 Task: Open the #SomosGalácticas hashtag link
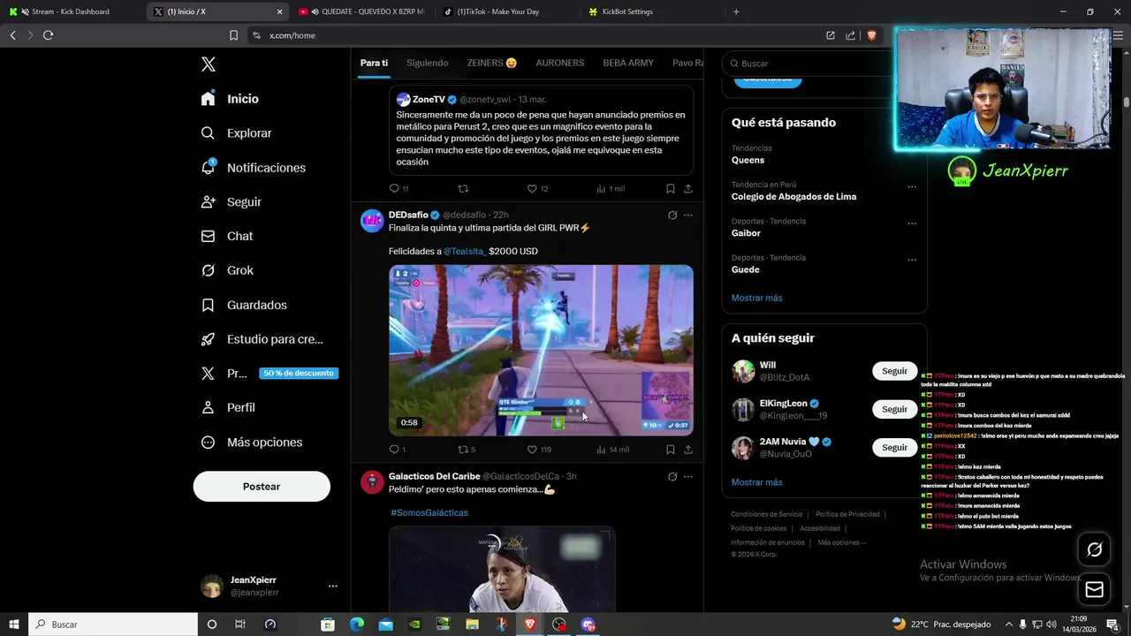click(x=429, y=513)
